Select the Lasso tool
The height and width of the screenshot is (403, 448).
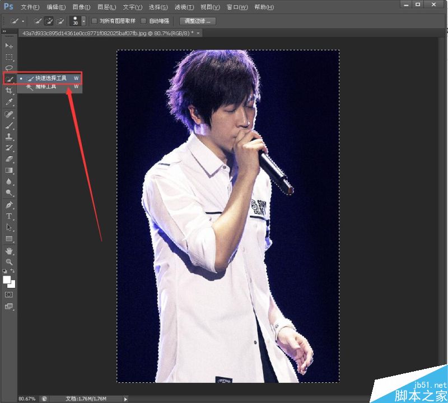point(9,68)
